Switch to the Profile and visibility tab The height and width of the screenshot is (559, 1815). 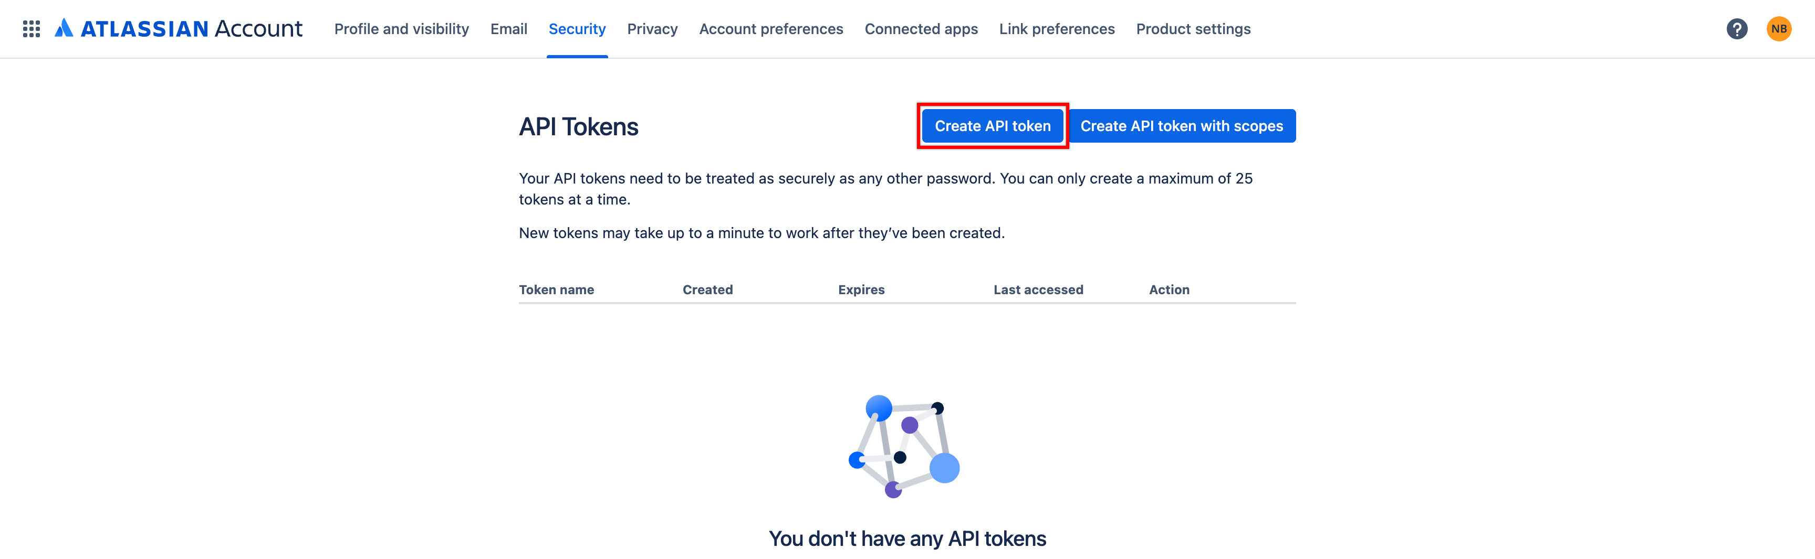coord(401,29)
